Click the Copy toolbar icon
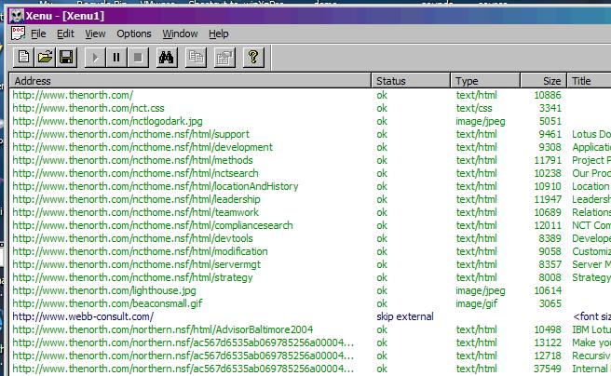 tap(196, 58)
